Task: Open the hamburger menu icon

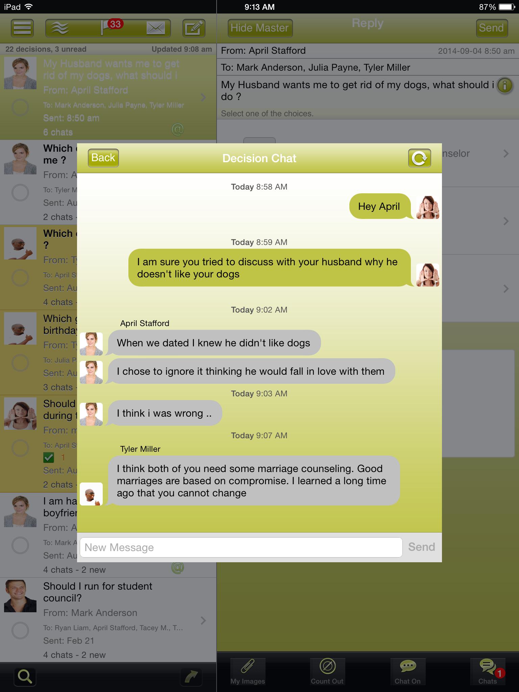Action: (x=22, y=28)
